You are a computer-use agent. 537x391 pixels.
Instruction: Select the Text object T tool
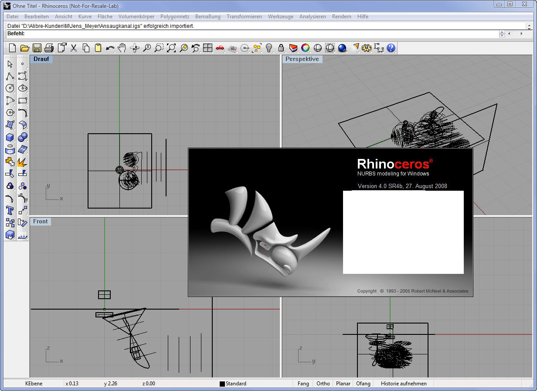pyautogui.click(x=10, y=210)
